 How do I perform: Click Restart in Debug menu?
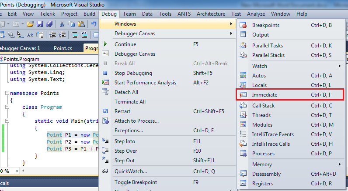(x=167, y=111)
